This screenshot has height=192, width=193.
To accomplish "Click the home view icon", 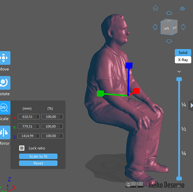I will 155,8.
